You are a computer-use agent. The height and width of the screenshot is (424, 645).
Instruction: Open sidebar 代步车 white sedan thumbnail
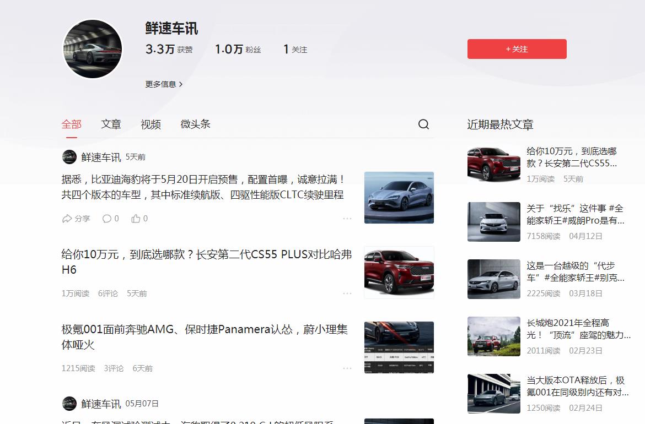pos(493,279)
